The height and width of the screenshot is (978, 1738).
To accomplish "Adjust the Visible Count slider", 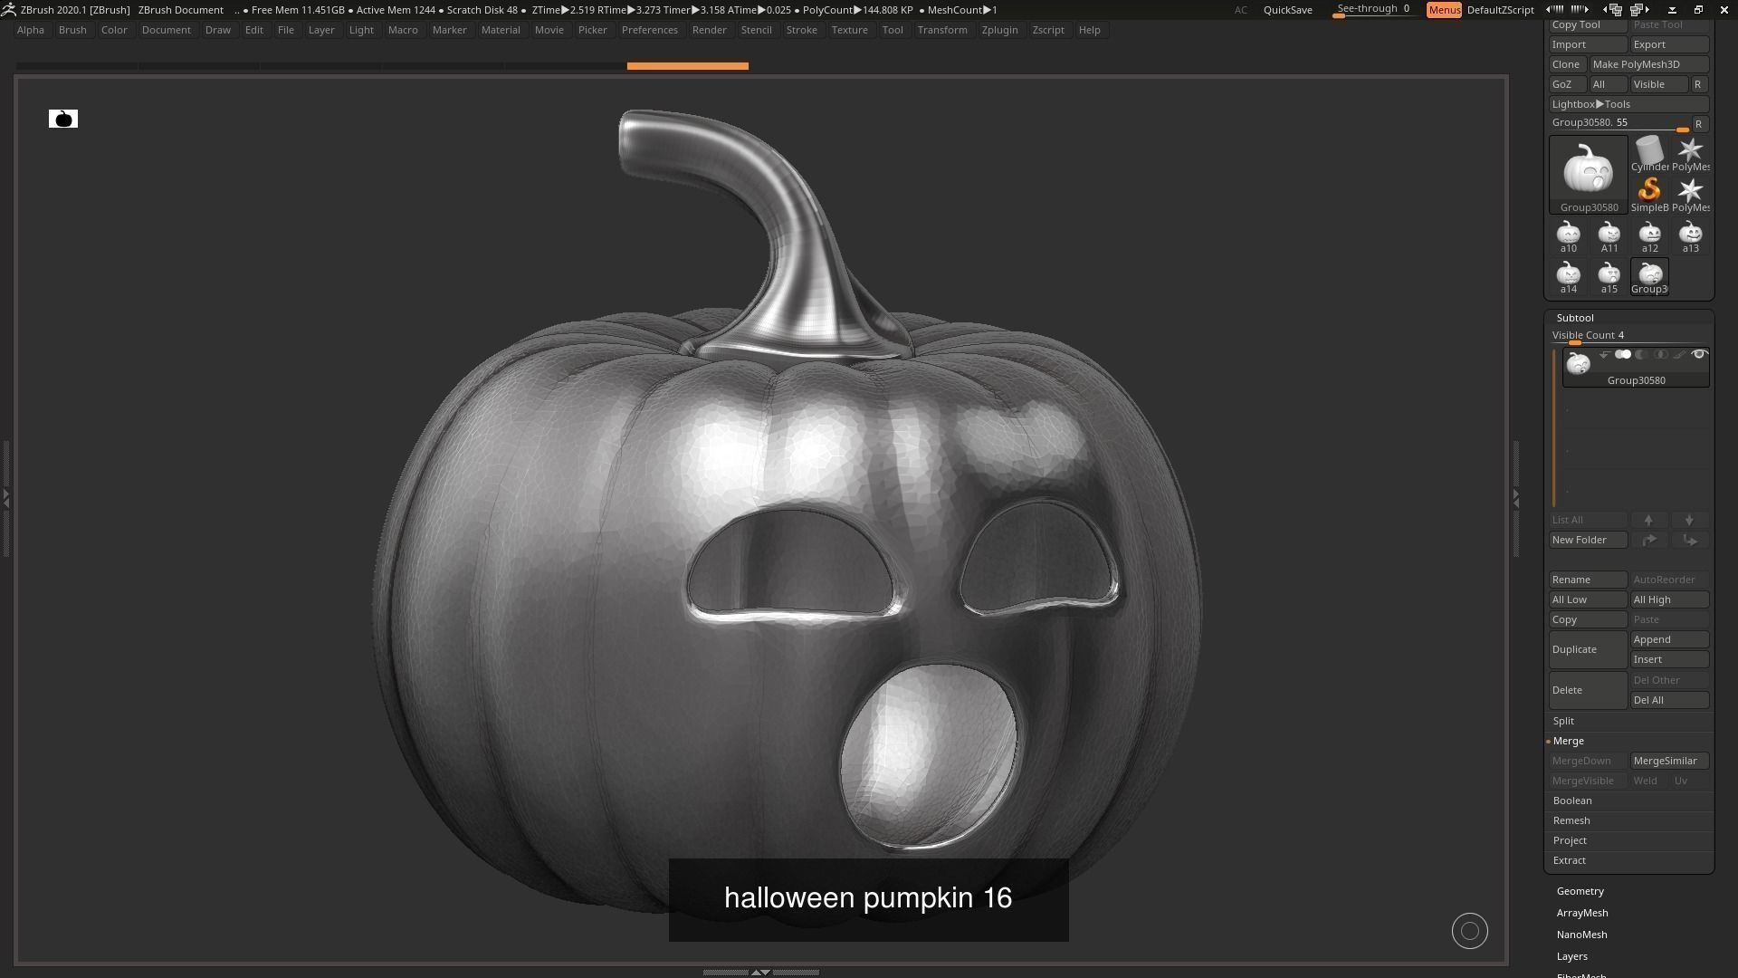I will click(x=1629, y=337).
